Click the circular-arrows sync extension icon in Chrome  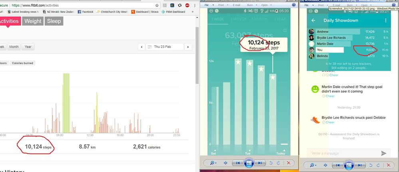point(180,5)
